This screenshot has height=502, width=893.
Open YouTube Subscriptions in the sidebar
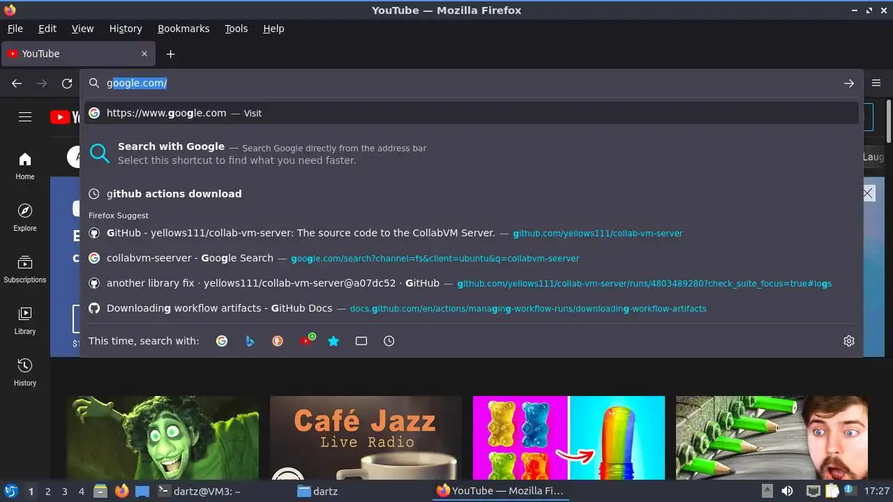pos(25,269)
